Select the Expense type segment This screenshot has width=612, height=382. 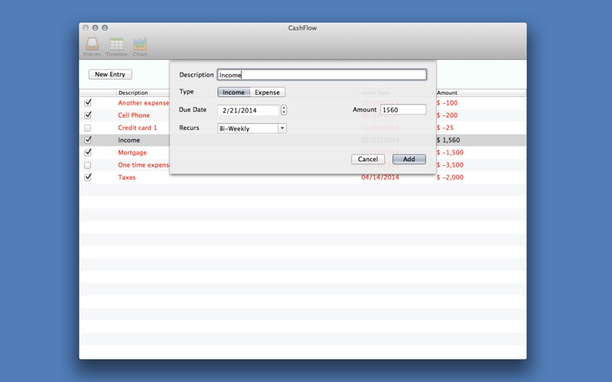pos(268,92)
